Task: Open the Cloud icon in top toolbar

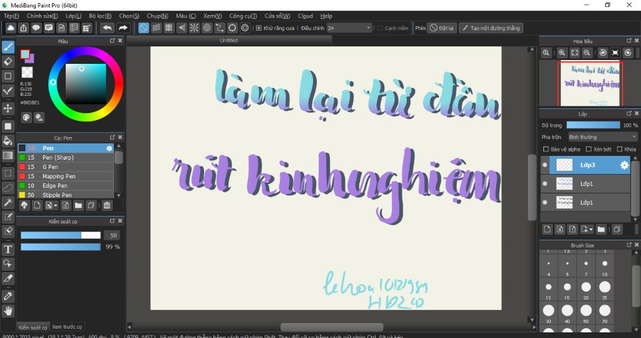Action: [11, 28]
